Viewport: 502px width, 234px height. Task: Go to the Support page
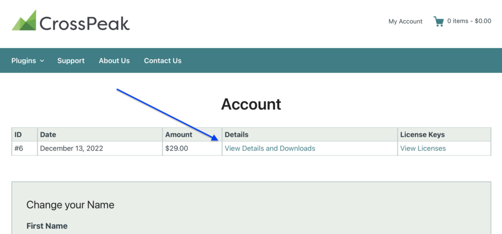(x=71, y=61)
